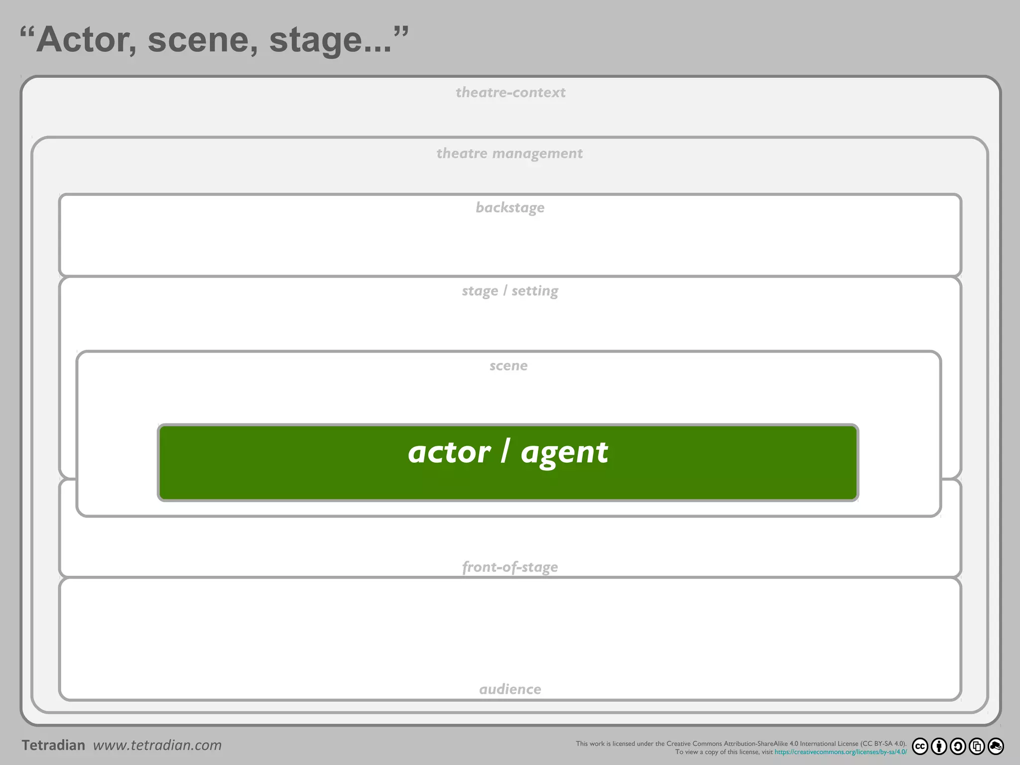Screen dimensions: 1020x765
Task: Click the license description text
Action: pyautogui.click(x=741, y=744)
